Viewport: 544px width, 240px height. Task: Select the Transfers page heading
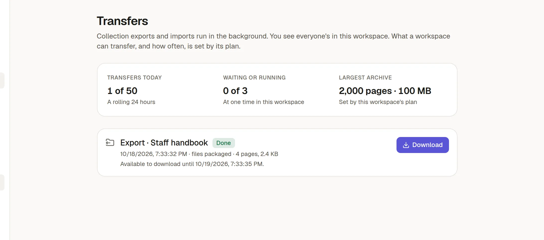click(x=122, y=21)
